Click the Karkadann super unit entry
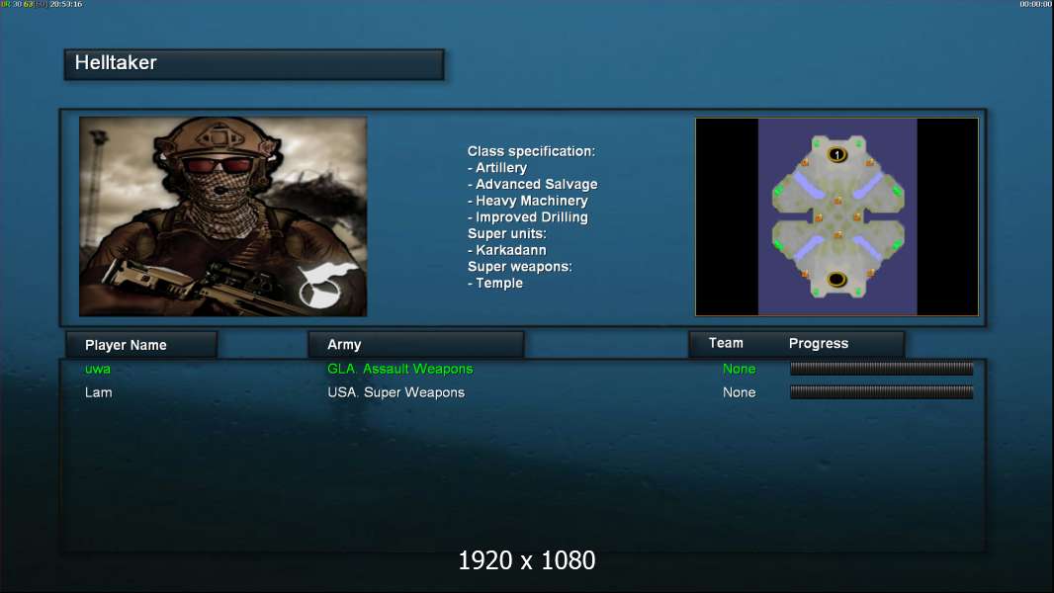Viewport: 1054px width, 593px height. (x=507, y=250)
